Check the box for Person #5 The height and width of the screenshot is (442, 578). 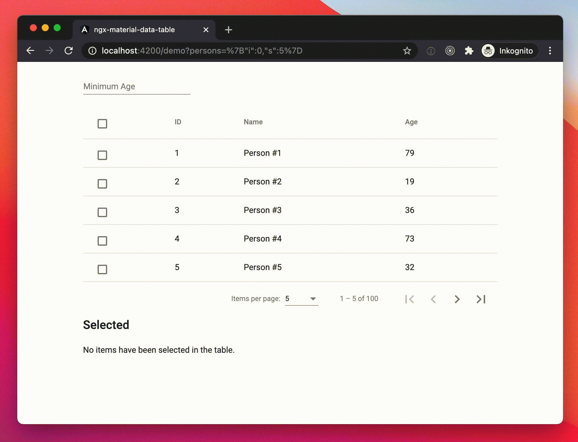point(102,269)
